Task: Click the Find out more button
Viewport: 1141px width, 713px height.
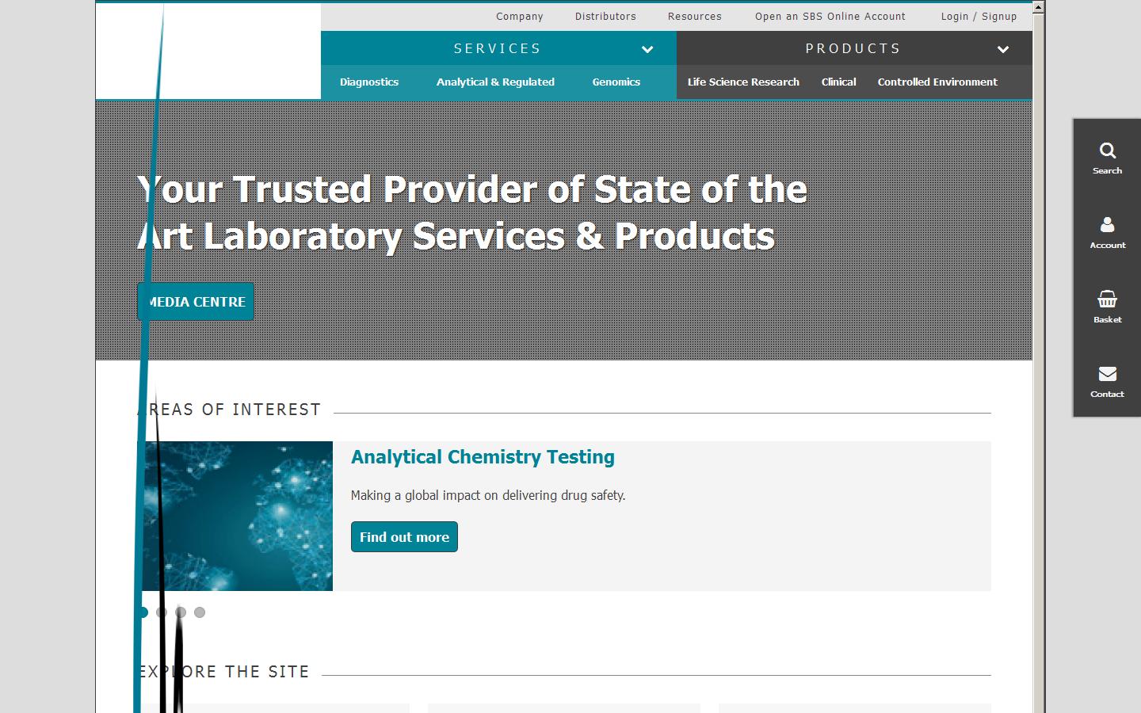Action: [404, 536]
